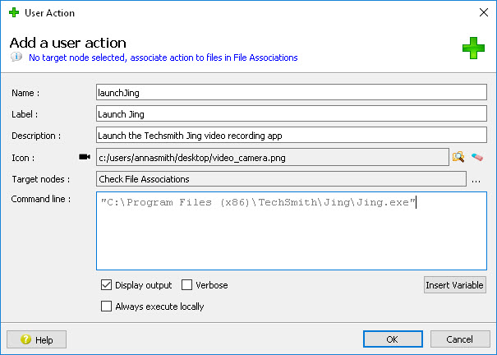Click inside the Command line text area
The height and width of the screenshot is (355, 497).
(x=291, y=238)
